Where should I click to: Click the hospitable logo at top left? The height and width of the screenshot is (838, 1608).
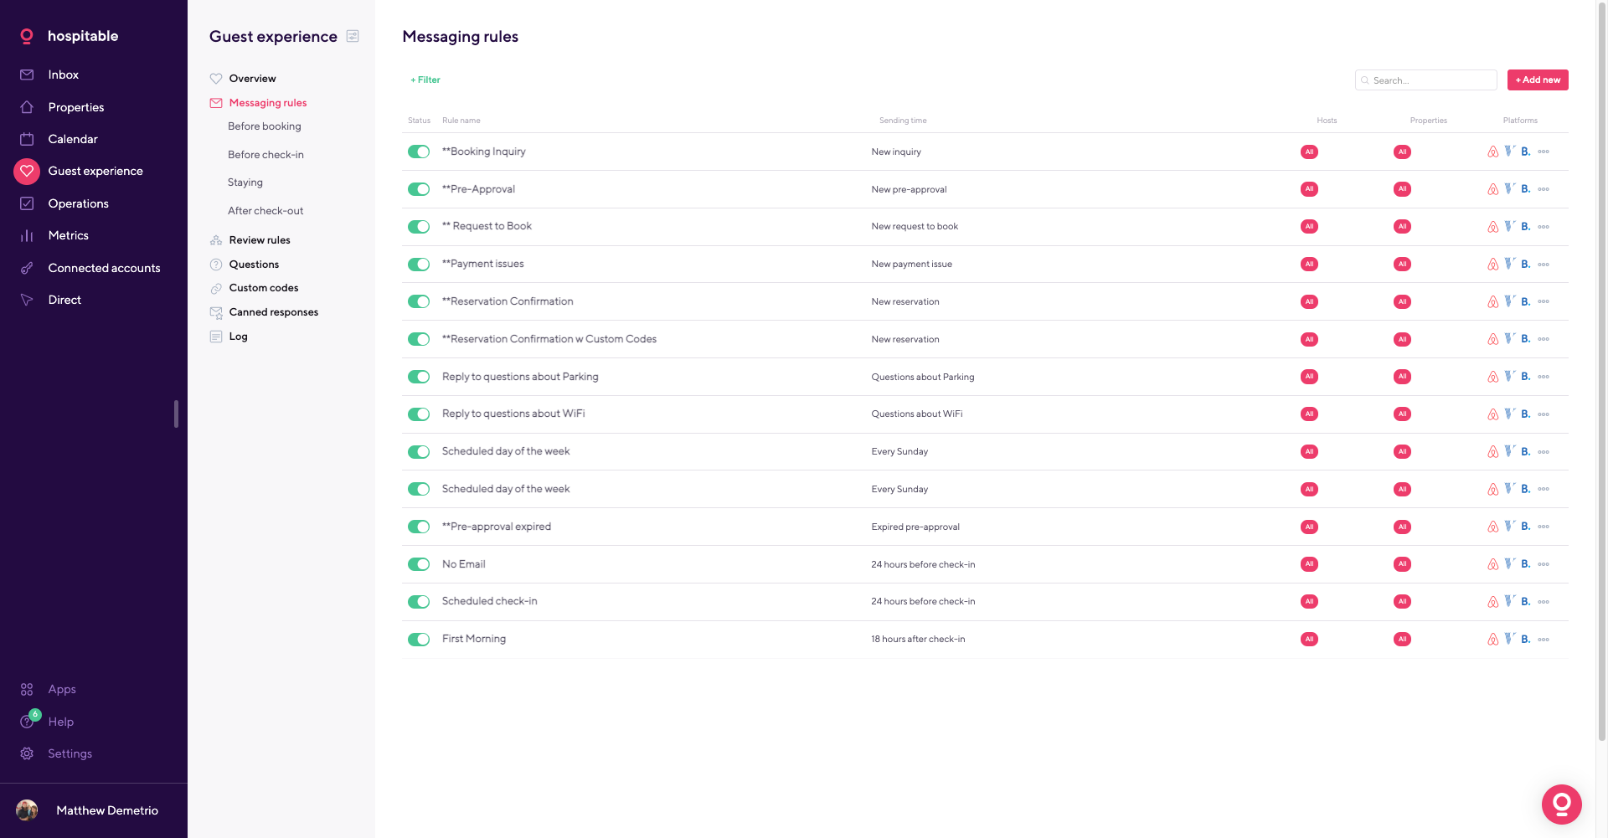tap(26, 36)
